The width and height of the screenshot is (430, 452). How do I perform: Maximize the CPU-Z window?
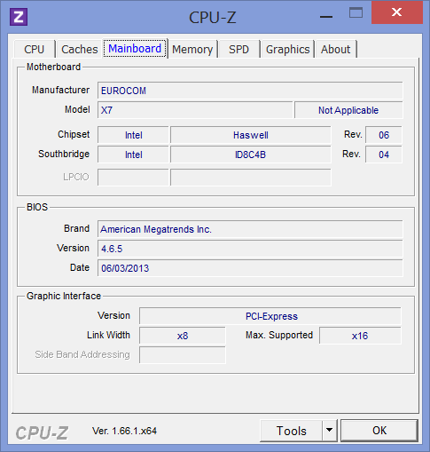[356, 12]
